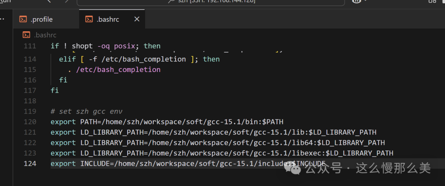
Task: Click line number 117
Action: click(30, 91)
